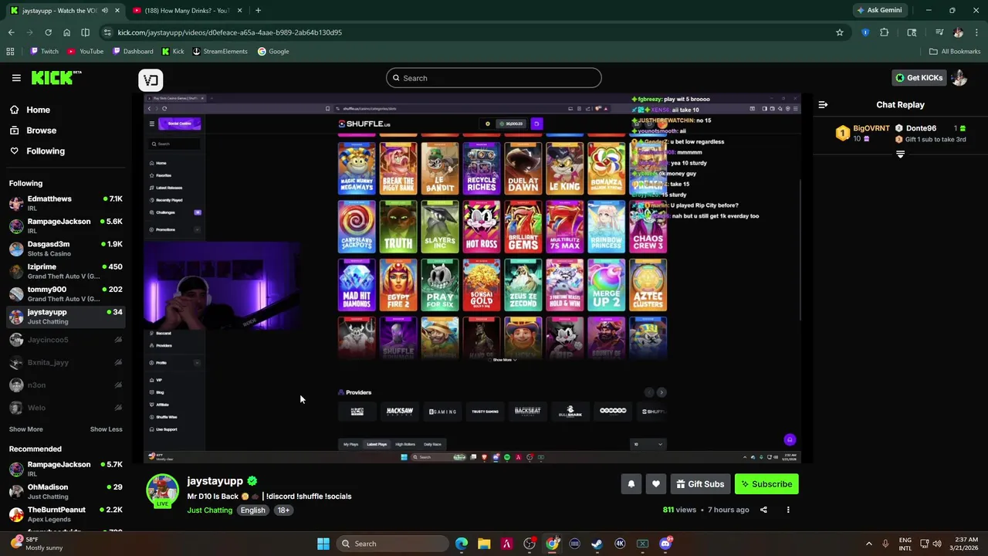This screenshot has width=988, height=556.
Task: Open Google bookmark
Action: (273, 52)
